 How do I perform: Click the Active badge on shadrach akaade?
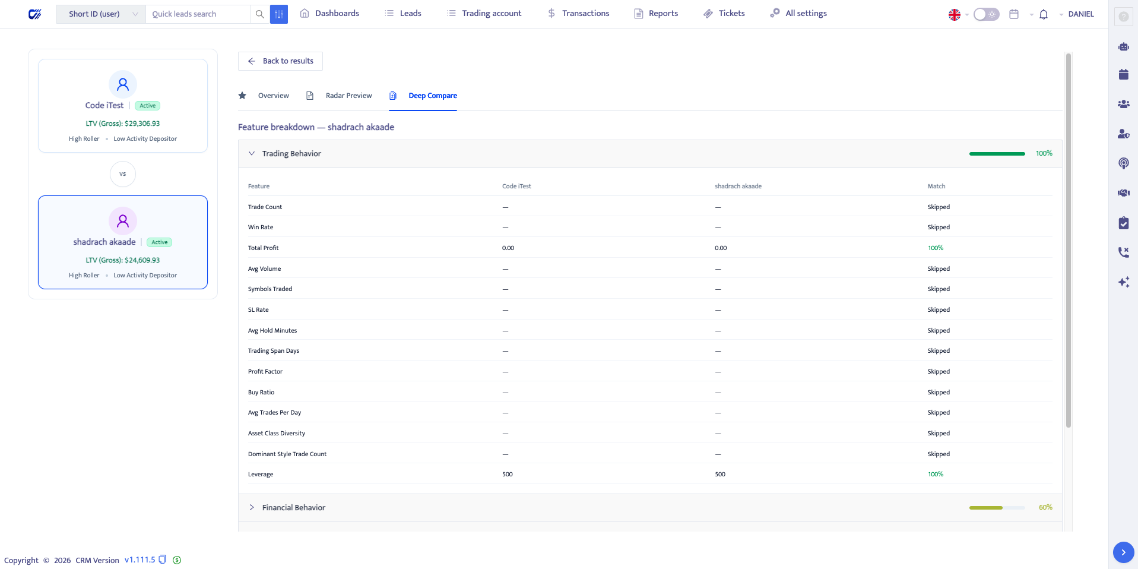click(160, 242)
